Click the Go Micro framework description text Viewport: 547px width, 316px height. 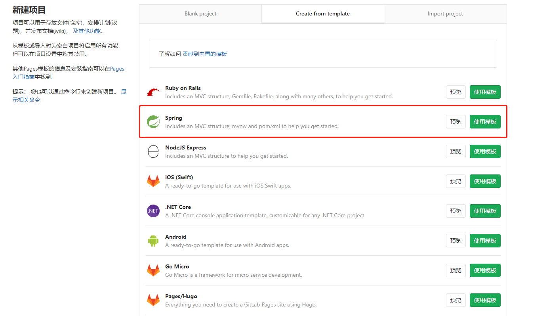click(x=234, y=275)
